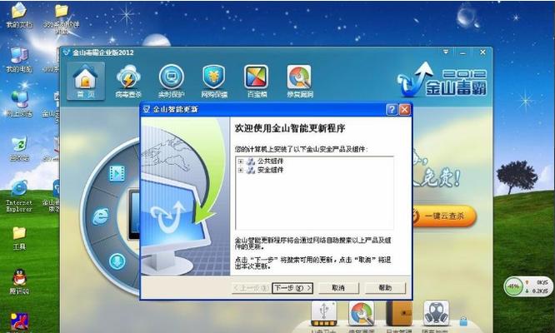Open 我的文档 desktop icon
The width and height of the screenshot is (555, 333).
[x=19, y=16]
